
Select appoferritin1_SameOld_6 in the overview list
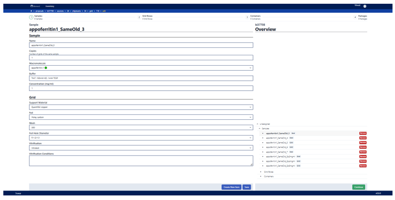tap(277, 147)
